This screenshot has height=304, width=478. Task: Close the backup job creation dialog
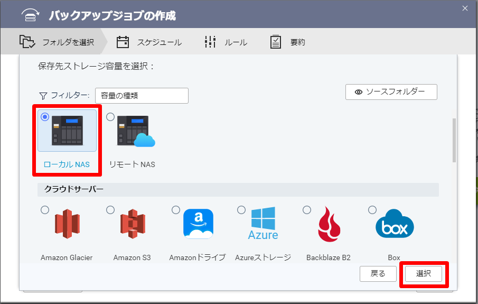tap(465, 8)
